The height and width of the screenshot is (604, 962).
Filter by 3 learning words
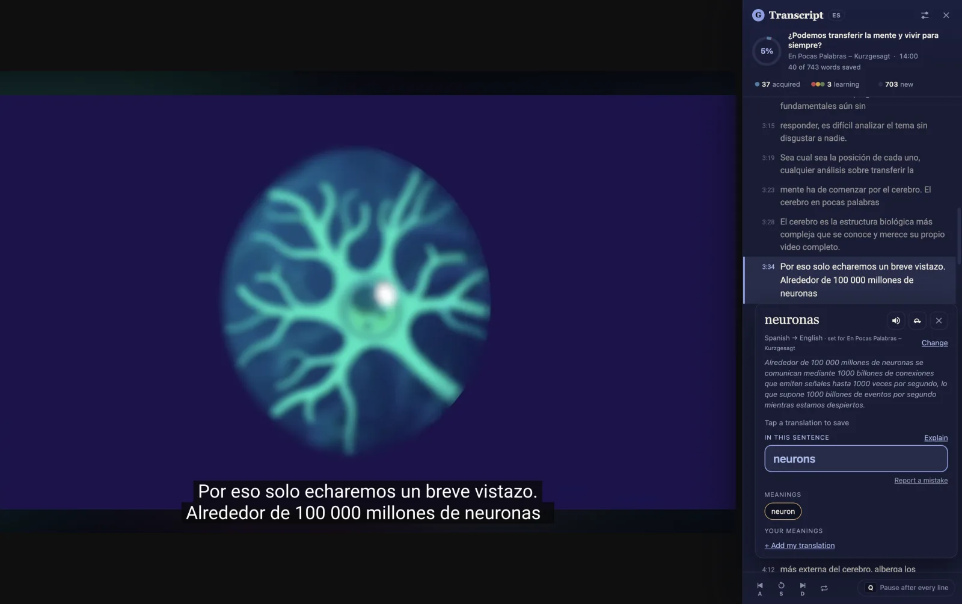(x=835, y=84)
